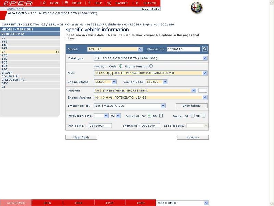This screenshot has width=274, height=206.
Task: Open the Engine Version dropdown showing M4
Action: [150, 98]
